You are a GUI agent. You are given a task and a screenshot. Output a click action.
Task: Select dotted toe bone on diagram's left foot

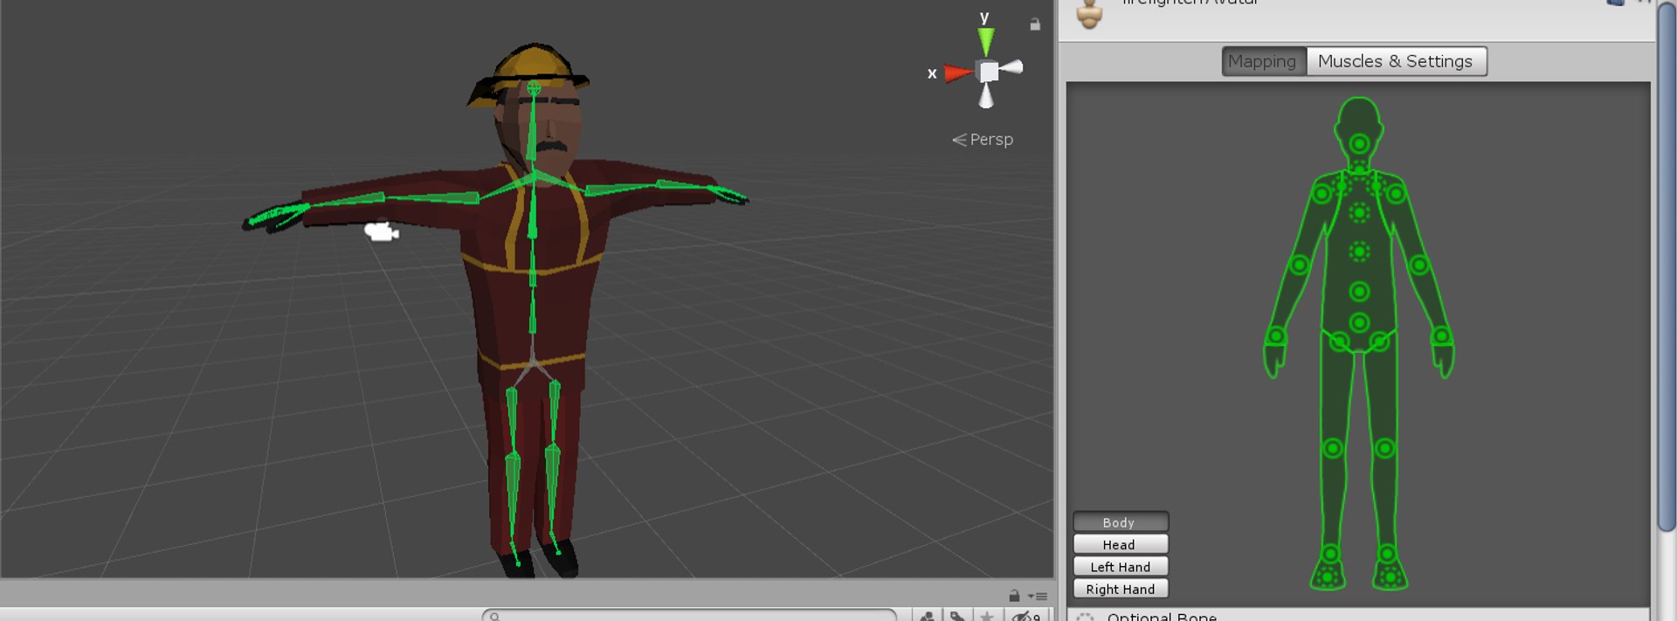[1328, 576]
